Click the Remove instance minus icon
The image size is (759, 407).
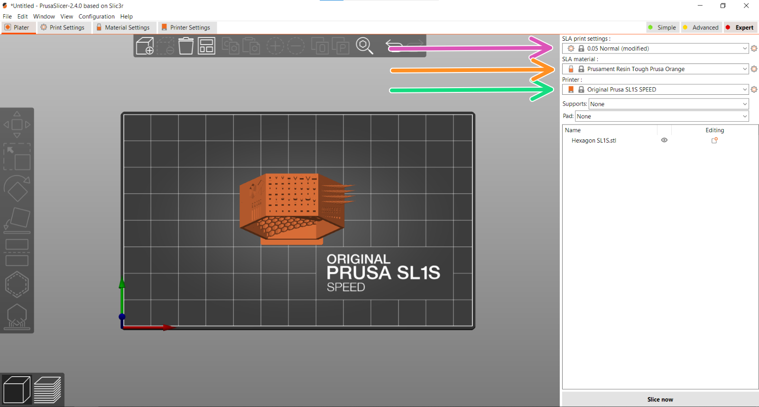pyautogui.click(x=296, y=46)
